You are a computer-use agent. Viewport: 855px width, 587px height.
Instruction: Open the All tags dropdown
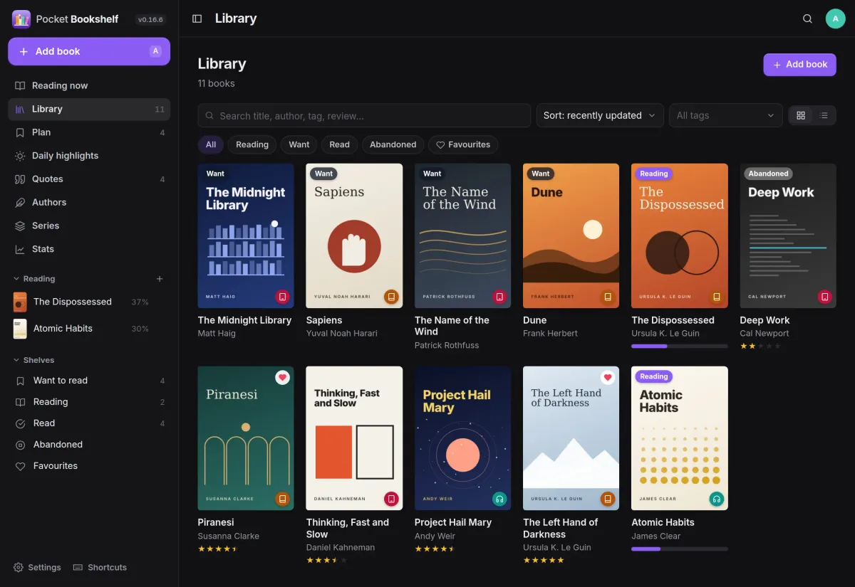[x=725, y=115]
